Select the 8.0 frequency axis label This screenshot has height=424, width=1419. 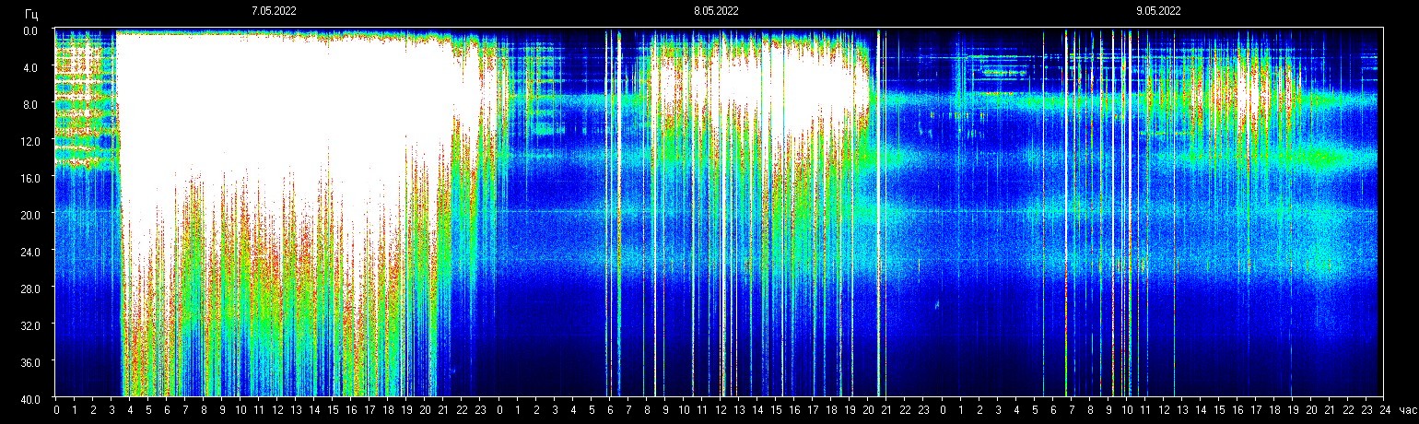[30, 104]
